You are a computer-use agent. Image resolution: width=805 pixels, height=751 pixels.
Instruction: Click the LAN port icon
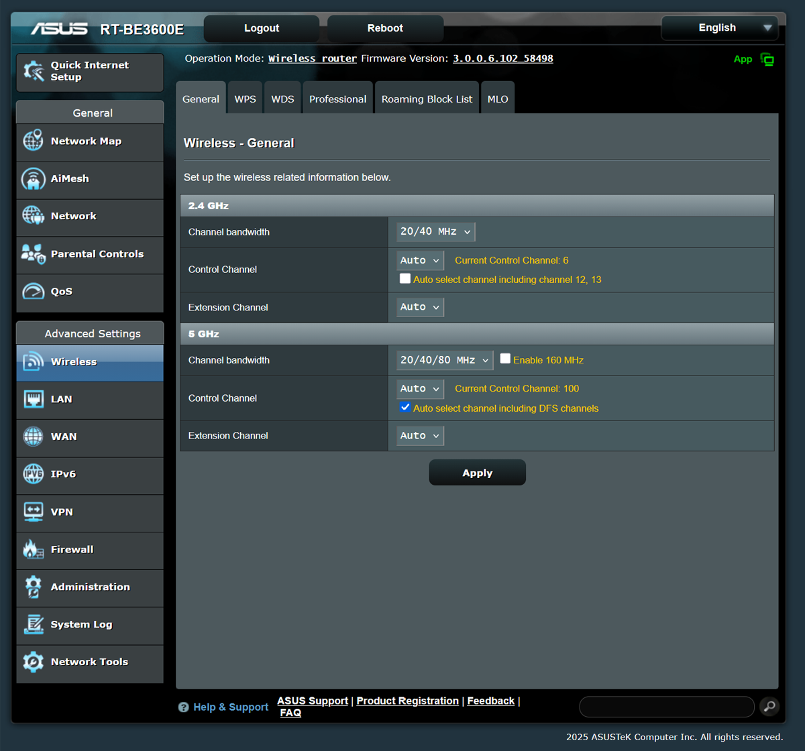click(x=34, y=399)
